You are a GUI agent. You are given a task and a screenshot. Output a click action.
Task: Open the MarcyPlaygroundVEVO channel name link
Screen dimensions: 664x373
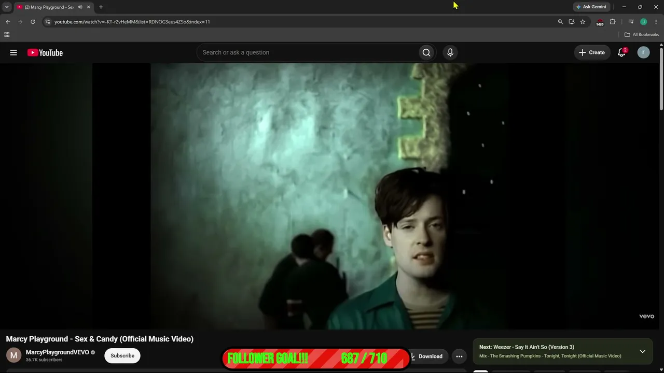point(58,352)
